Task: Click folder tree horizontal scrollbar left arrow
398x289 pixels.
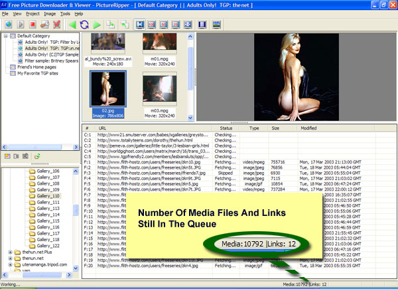Action: tap(5, 275)
